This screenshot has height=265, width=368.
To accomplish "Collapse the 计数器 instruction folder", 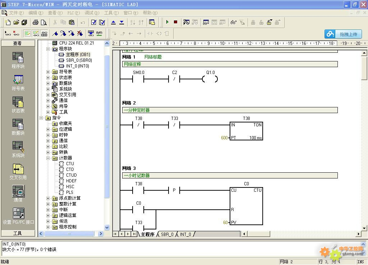I will tap(48, 158).
